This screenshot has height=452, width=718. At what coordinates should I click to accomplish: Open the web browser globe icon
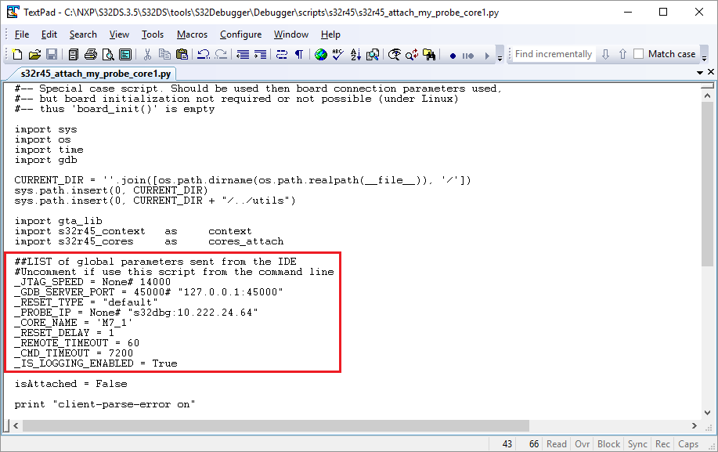[x=321, y=53]
